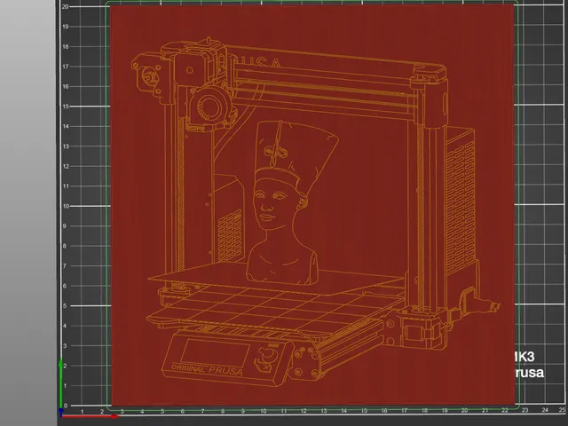Screen dimensions: 568x426
Task: Click the green Y-axis arrow at origin
Action: point(60,384)
